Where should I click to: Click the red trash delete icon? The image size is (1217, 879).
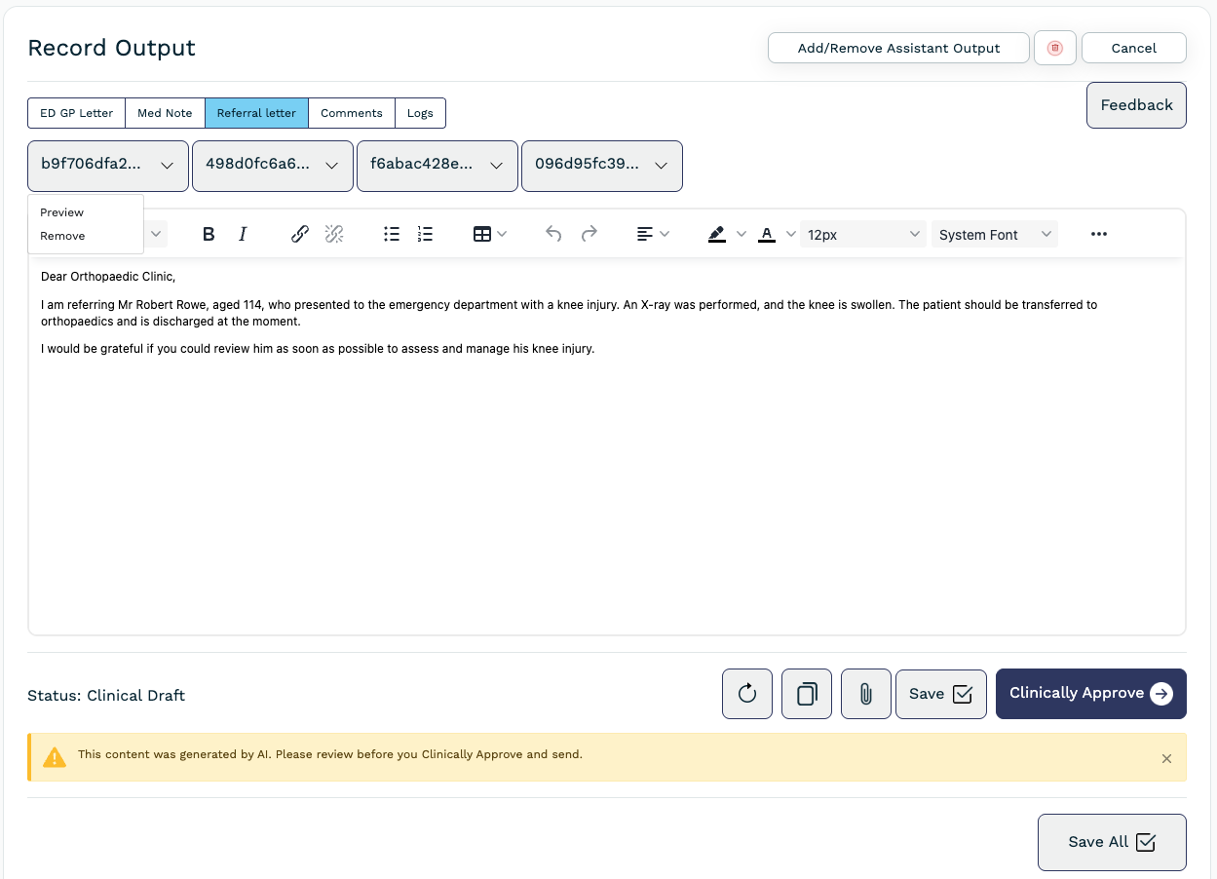[1054, 48]
